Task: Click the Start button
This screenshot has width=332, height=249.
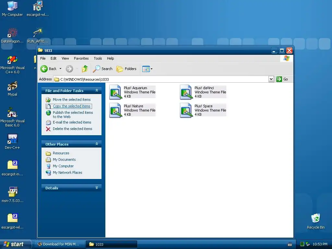Action: (15, 244)
